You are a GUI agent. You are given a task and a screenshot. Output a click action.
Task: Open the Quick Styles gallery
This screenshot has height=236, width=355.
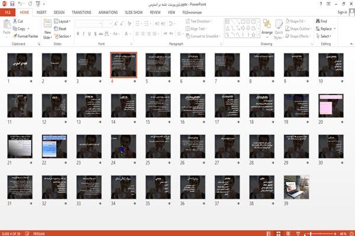click(279, 29)
